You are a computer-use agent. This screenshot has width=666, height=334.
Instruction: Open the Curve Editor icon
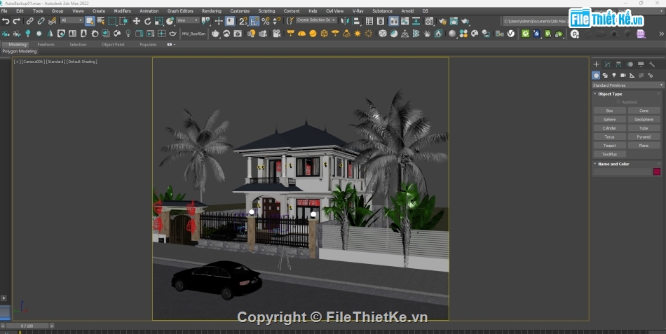(x=405, y=21)
